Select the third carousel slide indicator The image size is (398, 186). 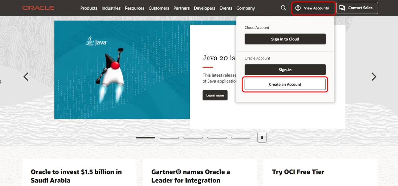[193, 137]
